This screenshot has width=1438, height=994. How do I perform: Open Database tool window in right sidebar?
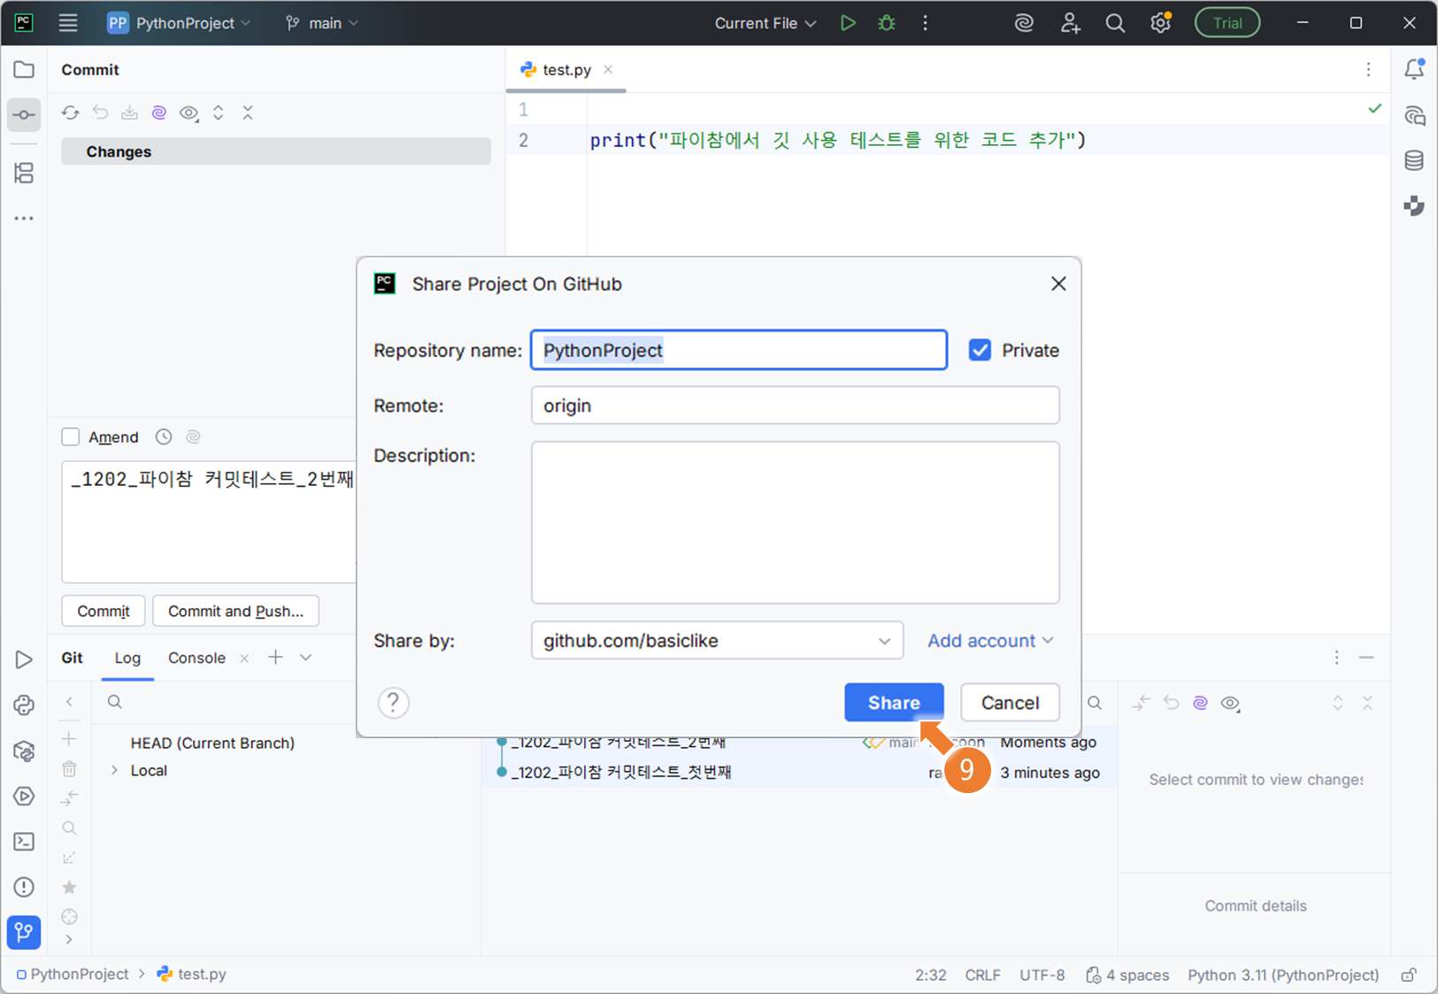tap(1414, 160)
